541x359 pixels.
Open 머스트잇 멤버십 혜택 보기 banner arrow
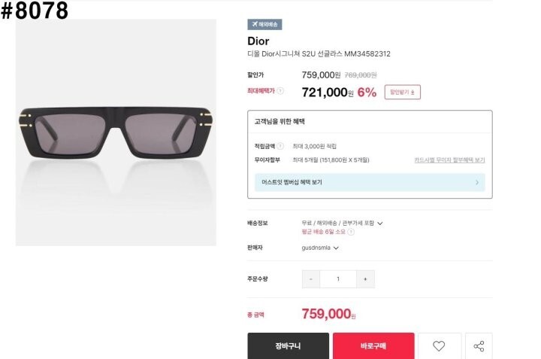(x=477, y=182)
